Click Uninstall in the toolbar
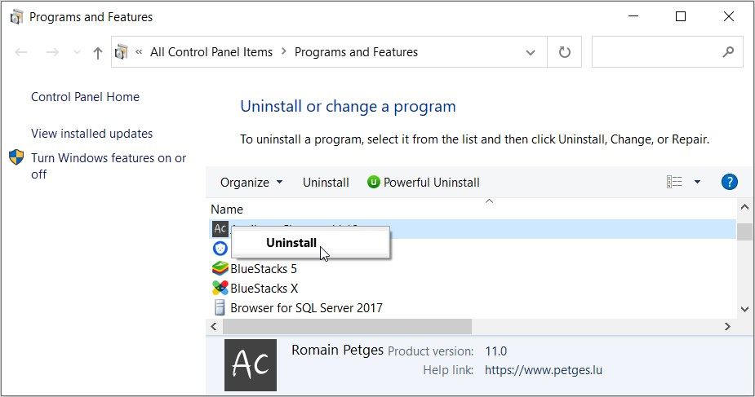 coord(326,183)
